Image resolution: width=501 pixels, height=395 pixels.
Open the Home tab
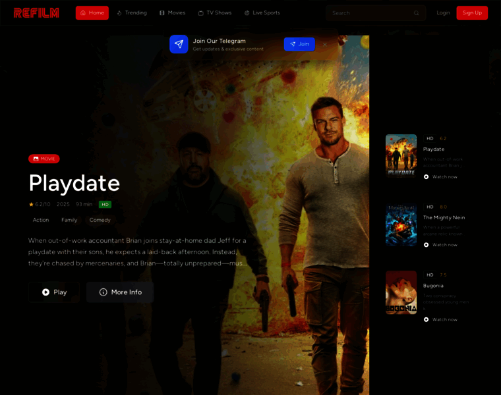tap(92, 13)
